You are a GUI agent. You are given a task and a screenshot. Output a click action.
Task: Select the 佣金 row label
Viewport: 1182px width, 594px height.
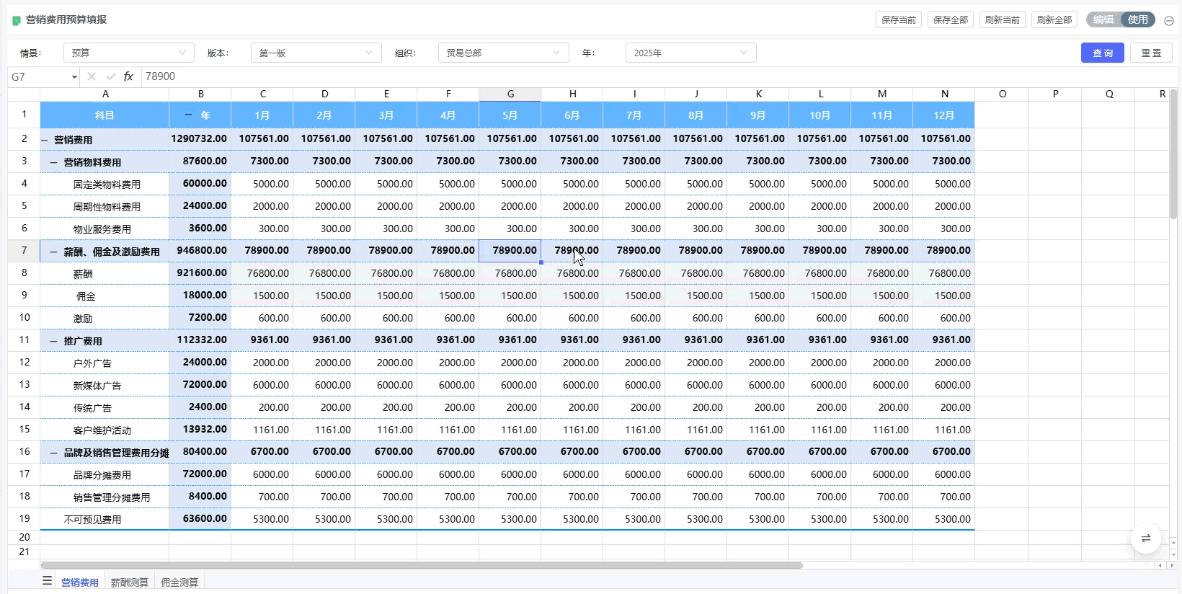86,296
